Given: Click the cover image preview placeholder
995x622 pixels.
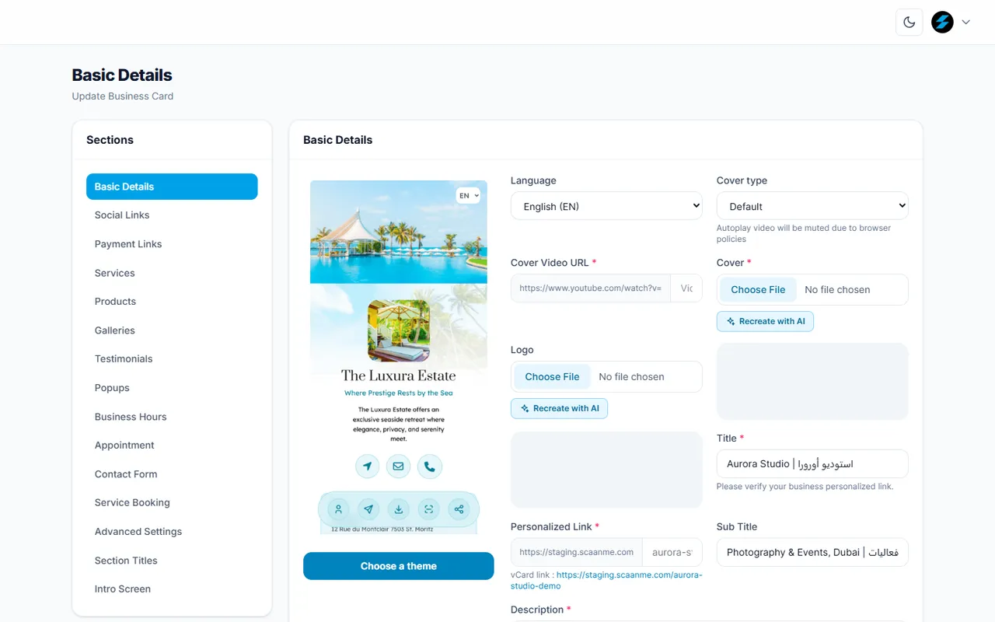Looking at the screenshot, I should point(812,382).
